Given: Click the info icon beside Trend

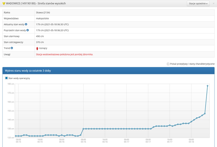Looking at the screenshot, I should coord(12,48).
